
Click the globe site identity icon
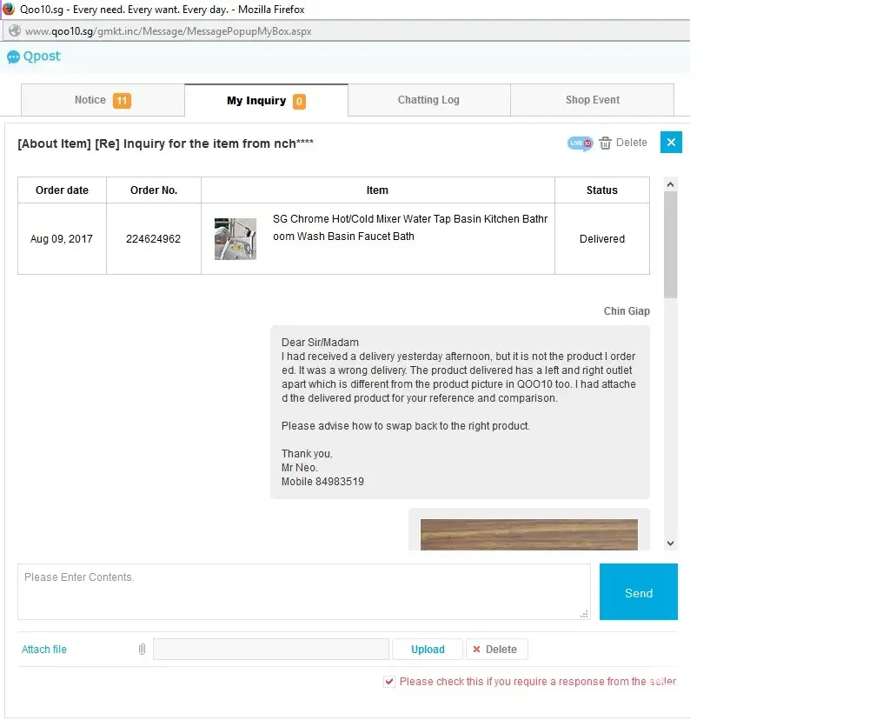coord(14,31)
